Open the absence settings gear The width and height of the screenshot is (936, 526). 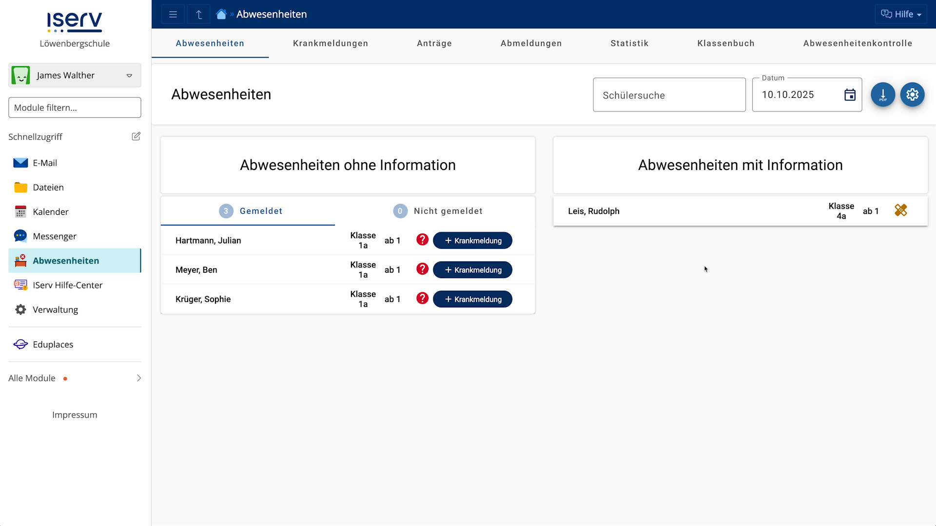tap(912, 94)
